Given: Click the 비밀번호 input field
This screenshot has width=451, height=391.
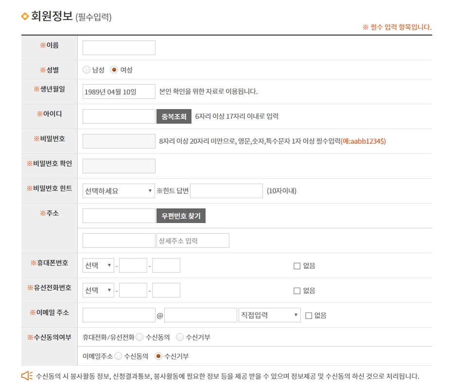Looking at the screenshot, I should [119, 141].
